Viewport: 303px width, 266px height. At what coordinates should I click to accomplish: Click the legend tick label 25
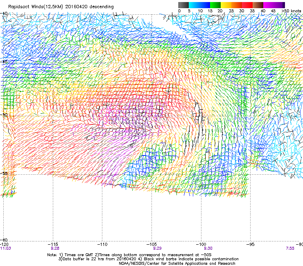pos(231,11)
